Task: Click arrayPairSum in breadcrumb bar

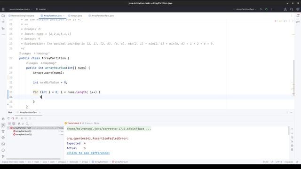Action: tap(120, 162)
